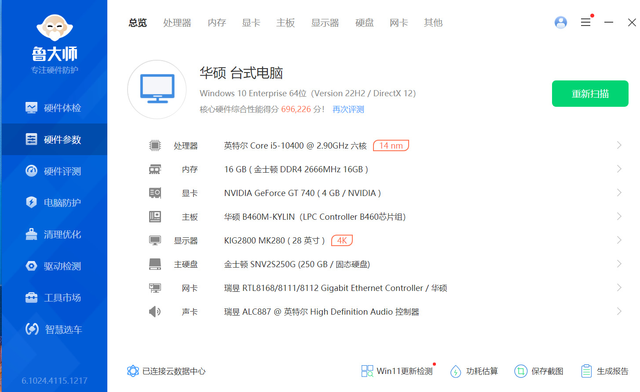Image resolution: width=640 pixels, height=392 pixels.
Task: Select 驱动检测 in the sidebar
Action: coord(54,266)
